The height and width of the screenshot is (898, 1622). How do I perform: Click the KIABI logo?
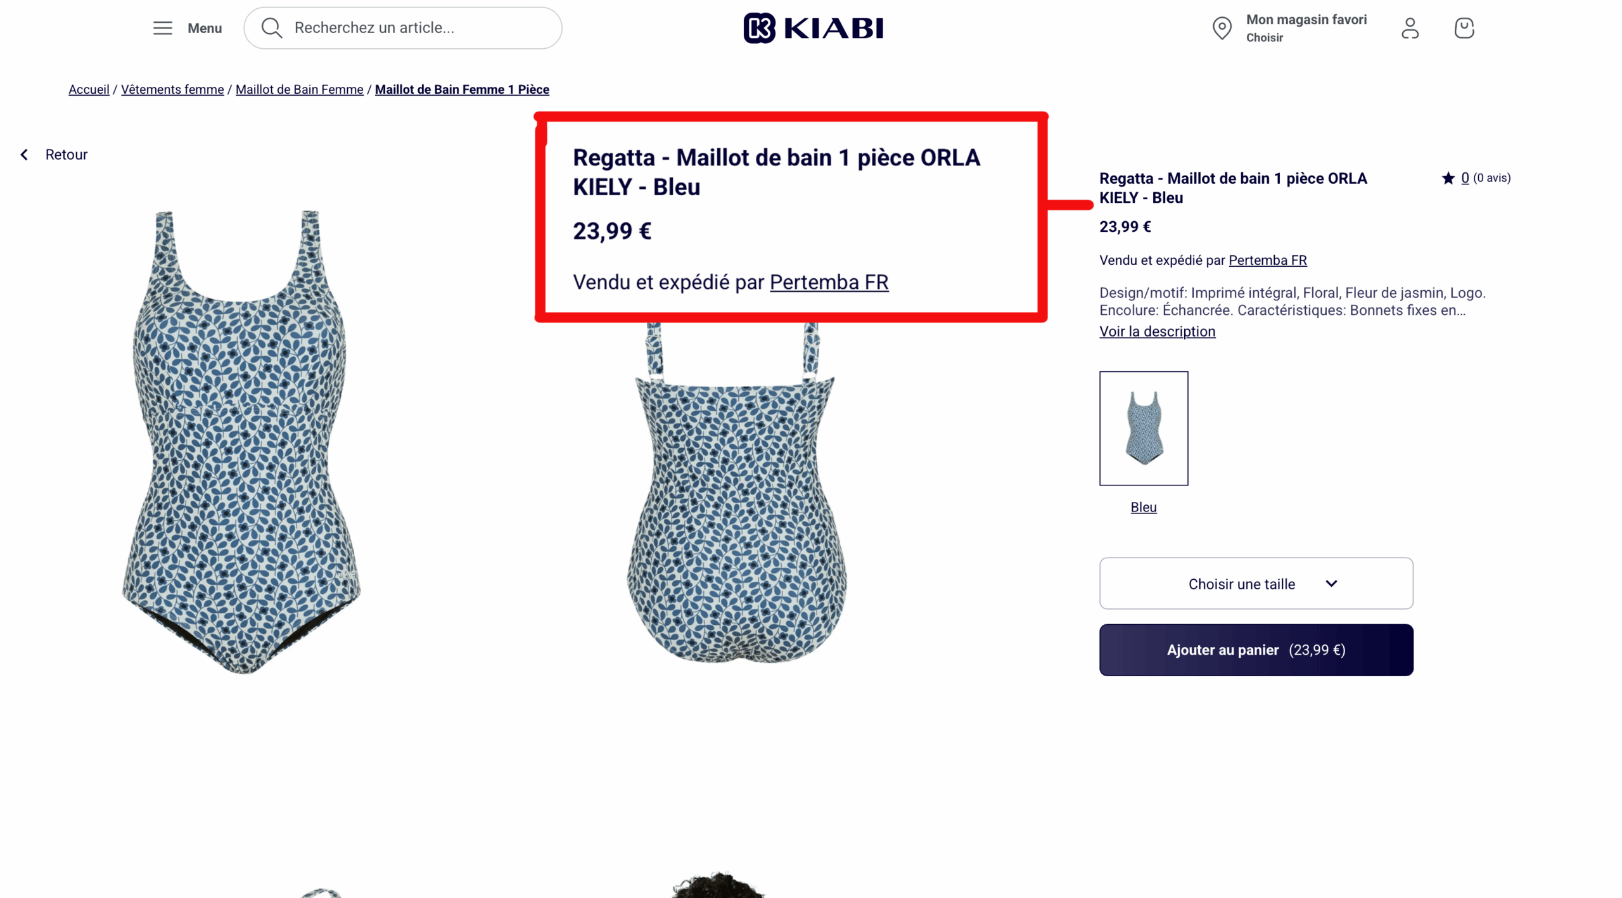[813, 28]
